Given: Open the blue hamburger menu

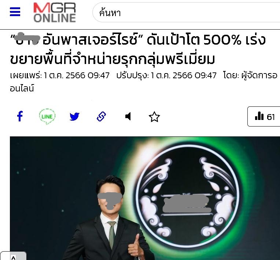Looking at the screenshot, I should tap(15, 12).
